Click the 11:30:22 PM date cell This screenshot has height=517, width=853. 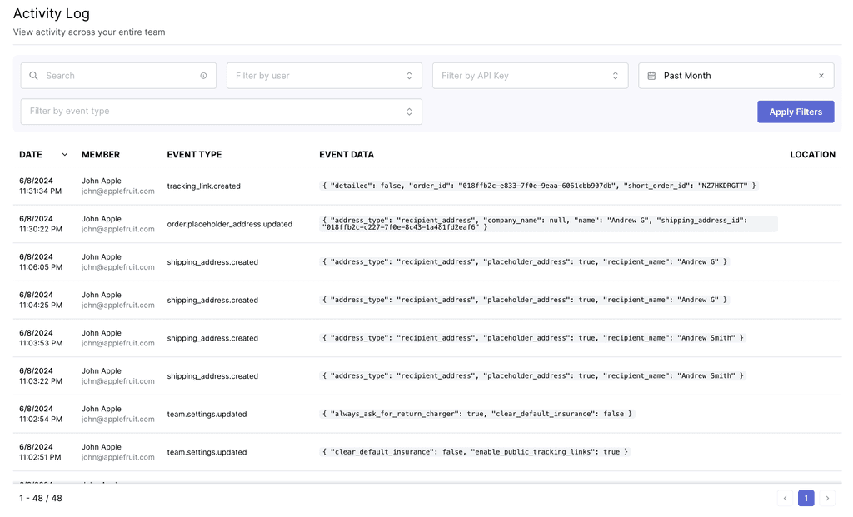tap(40, 224)
